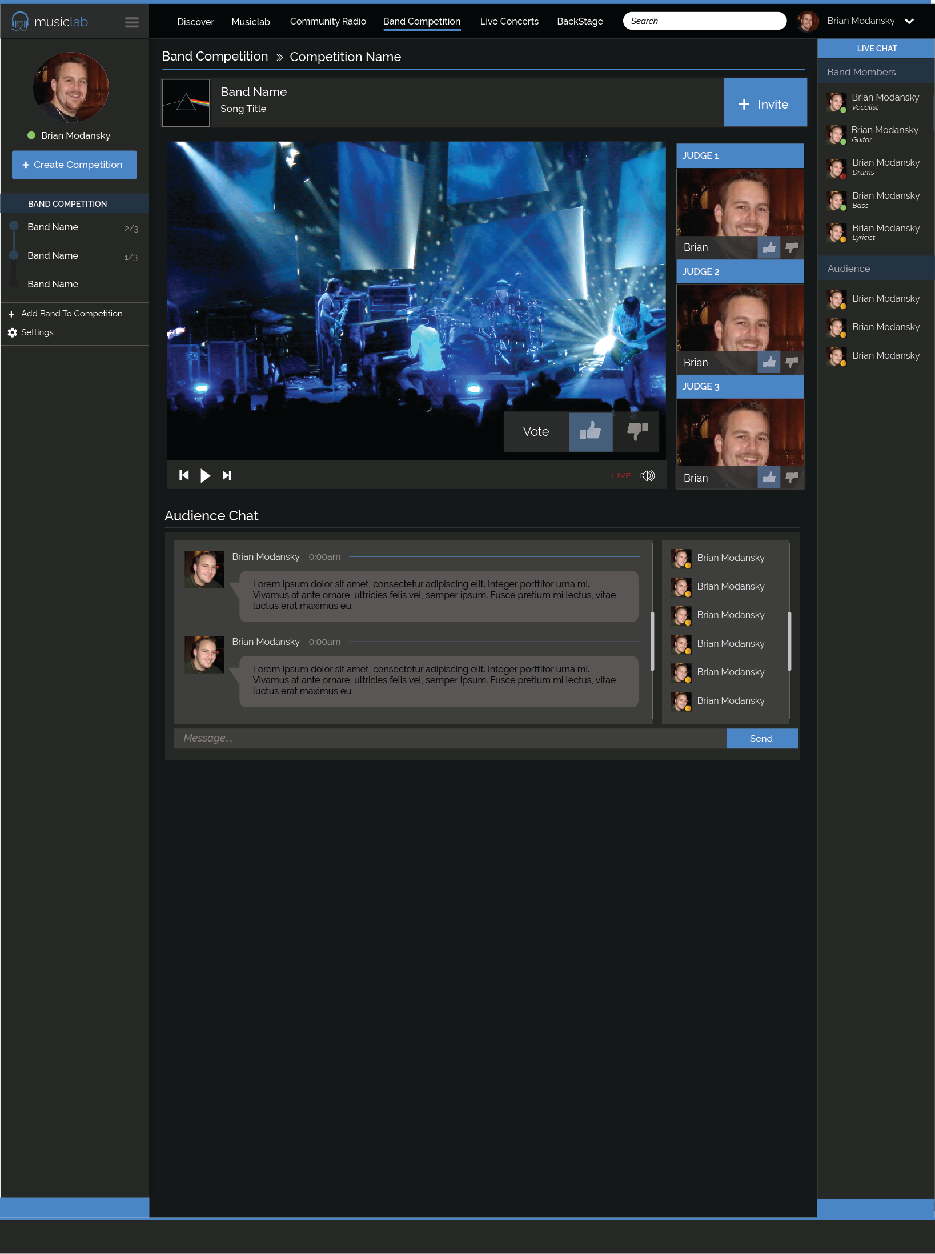Select the Drums band member
The image size is (935, 1254).
[x=874, y=167]
